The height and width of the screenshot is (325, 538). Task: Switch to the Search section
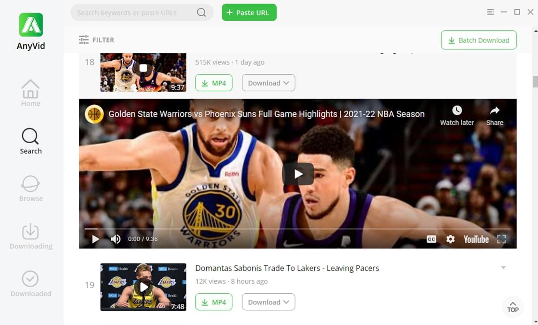point(30,141)
